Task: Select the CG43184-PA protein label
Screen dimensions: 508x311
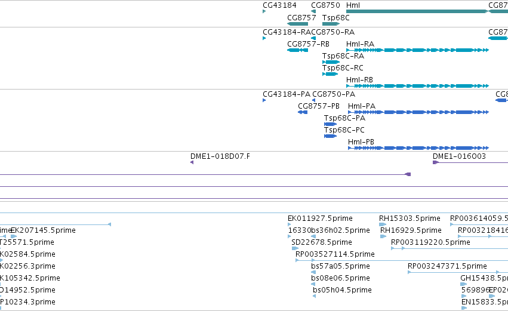Action: [287, 94]
